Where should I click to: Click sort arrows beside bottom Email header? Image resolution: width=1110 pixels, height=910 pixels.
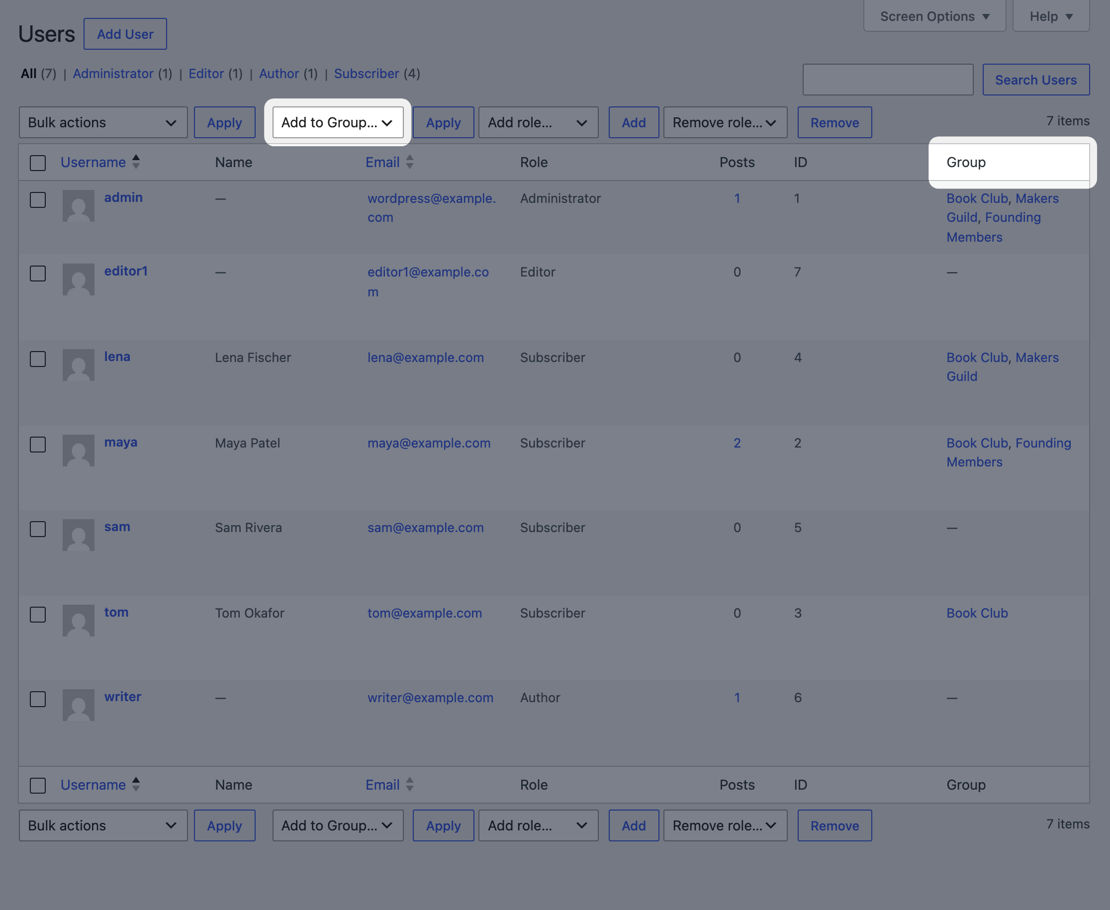[x=410, y=784]
